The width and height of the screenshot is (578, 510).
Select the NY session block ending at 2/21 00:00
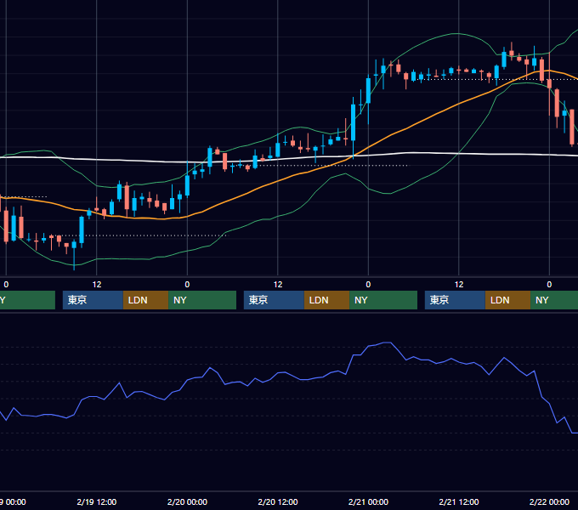383,300
